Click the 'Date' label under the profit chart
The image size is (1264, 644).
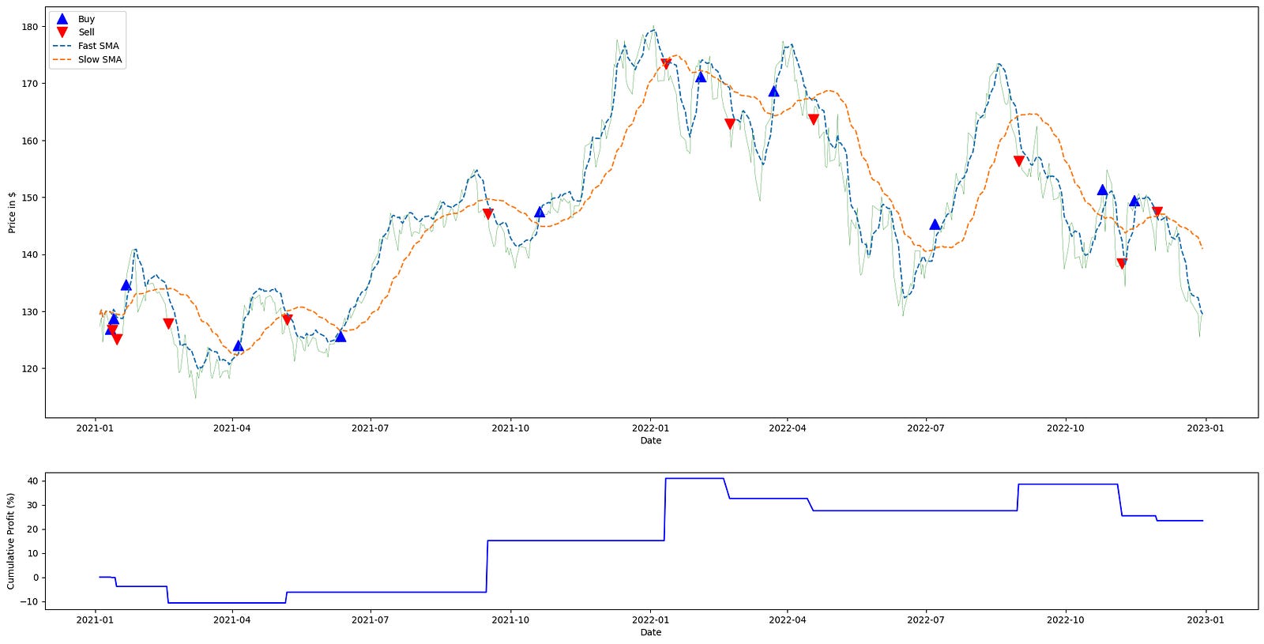point(651,632)
